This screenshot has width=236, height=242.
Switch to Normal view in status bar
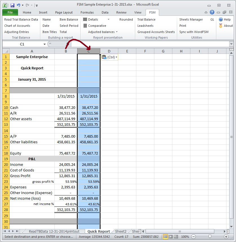point(166,237)
